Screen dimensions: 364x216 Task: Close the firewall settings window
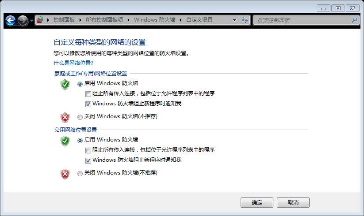pos(353,8)
